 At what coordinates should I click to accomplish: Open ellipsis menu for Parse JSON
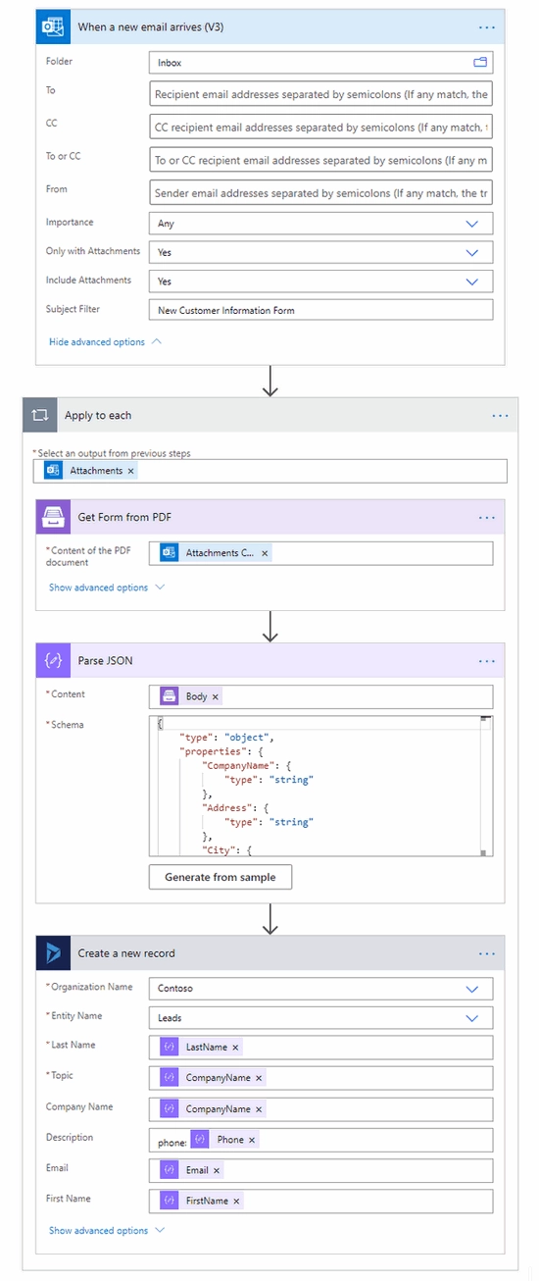click(487, 661)
